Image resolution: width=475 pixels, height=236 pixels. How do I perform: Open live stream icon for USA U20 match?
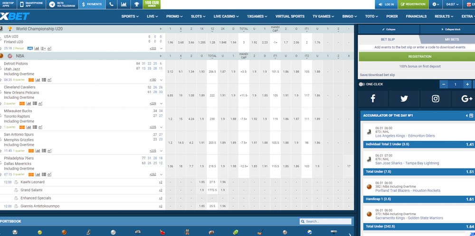30,48
